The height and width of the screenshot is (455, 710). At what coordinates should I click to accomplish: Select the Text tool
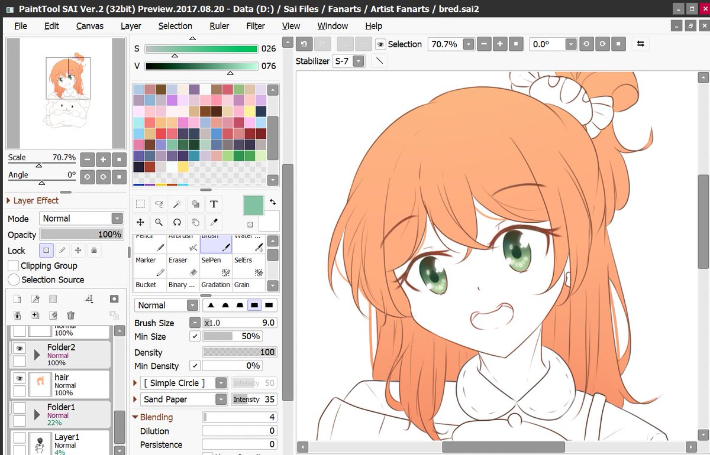tap(214, 204)
